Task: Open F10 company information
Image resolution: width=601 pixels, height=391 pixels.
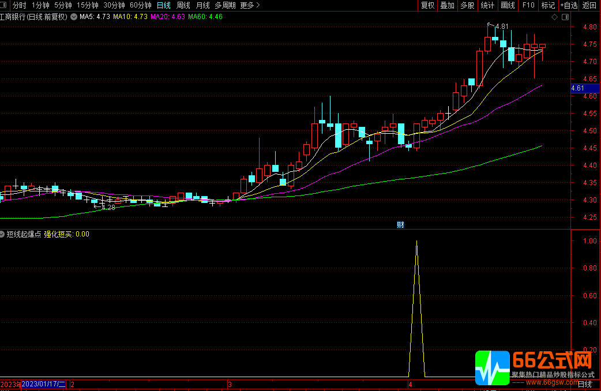Action: [528, 5]
